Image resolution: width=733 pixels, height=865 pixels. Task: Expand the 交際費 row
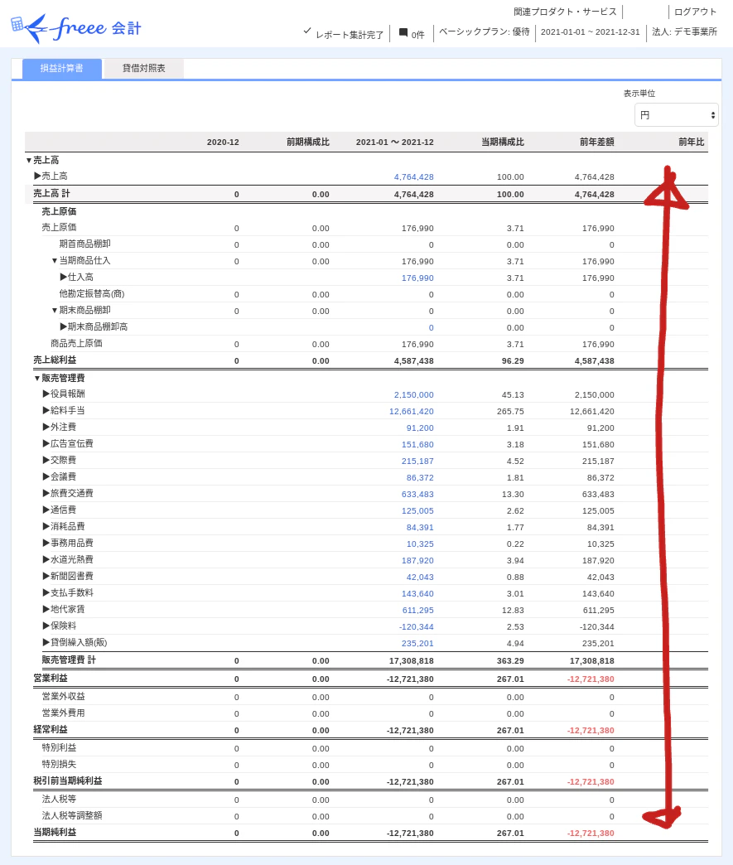[x=46, y=460]
